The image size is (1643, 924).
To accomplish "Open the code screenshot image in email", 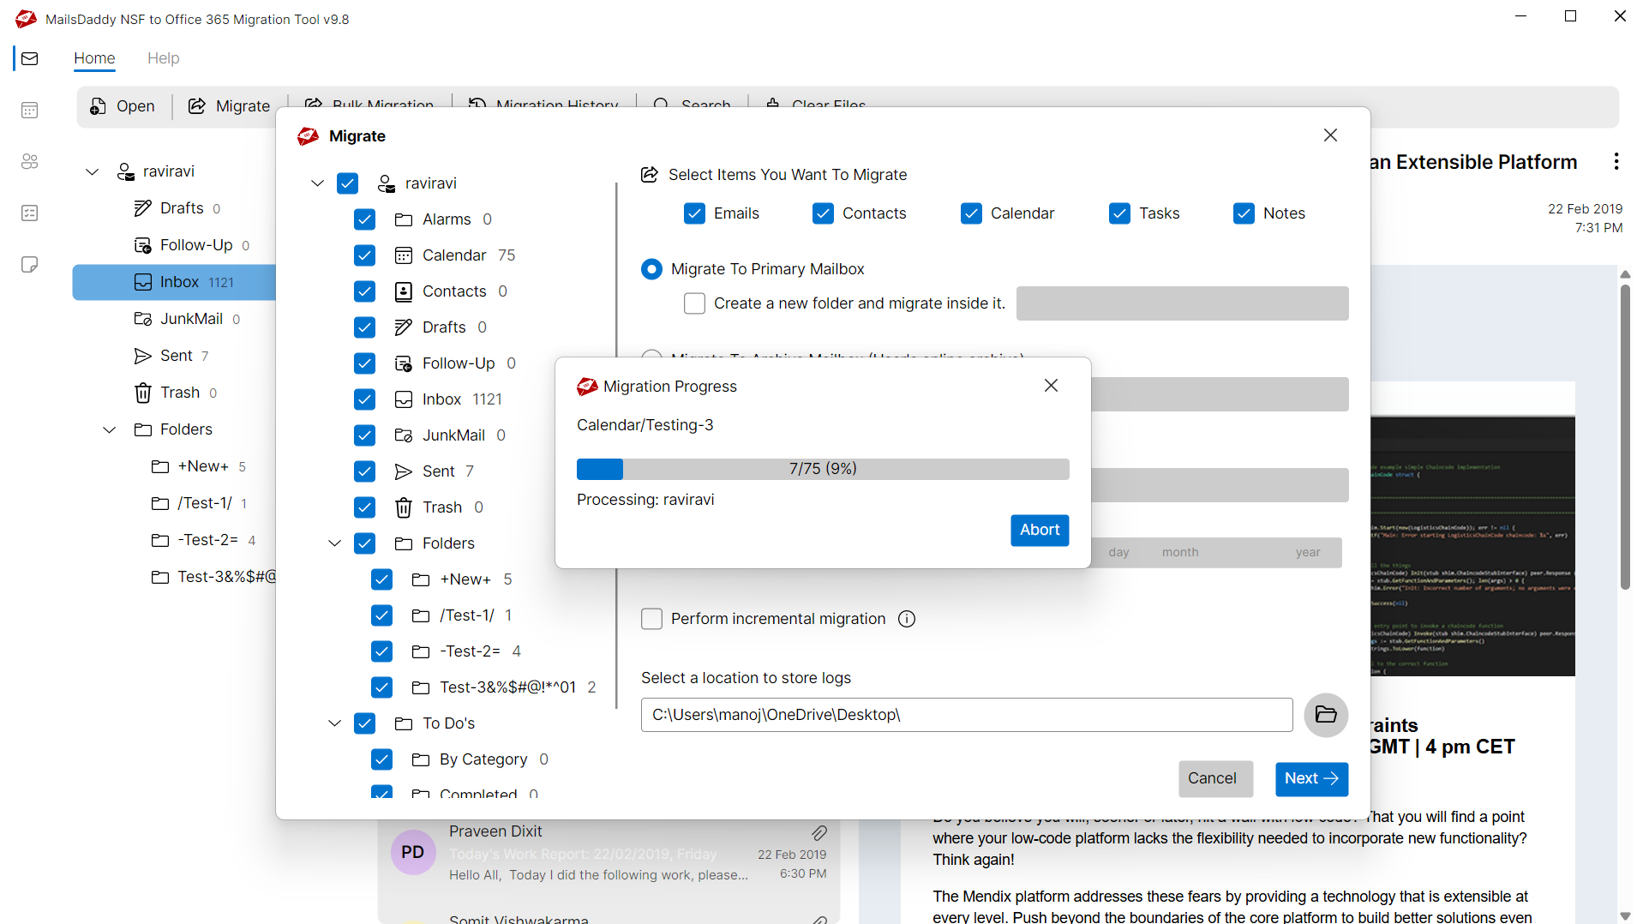I will tap(1472, 545).
